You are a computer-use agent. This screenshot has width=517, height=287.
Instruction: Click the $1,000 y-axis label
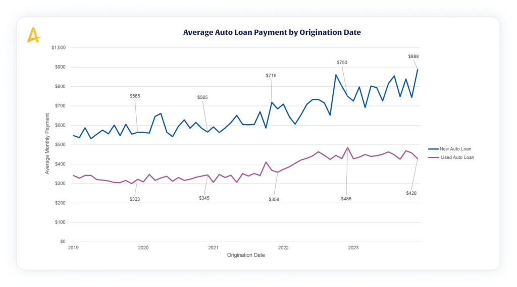pos(59,48)
